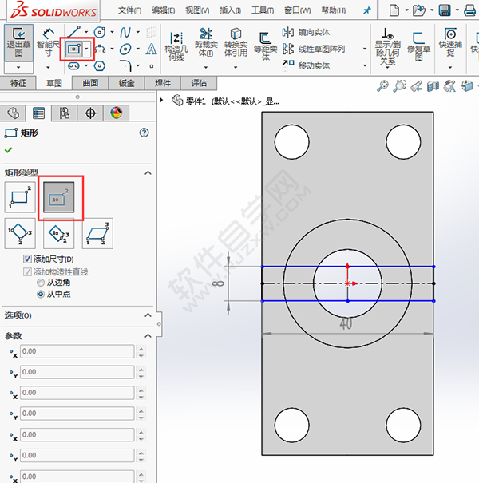Exit sketch with 退出草图 button

pos(18,43)
